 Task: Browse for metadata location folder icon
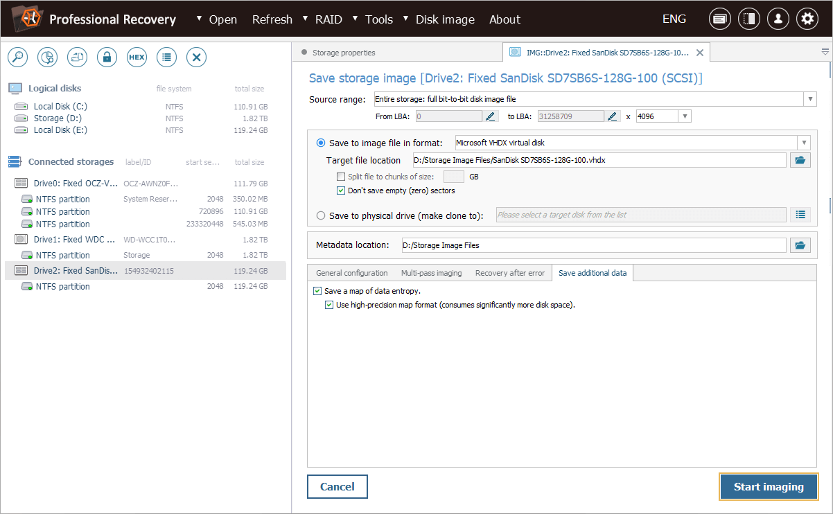click(x=800, y=245)
